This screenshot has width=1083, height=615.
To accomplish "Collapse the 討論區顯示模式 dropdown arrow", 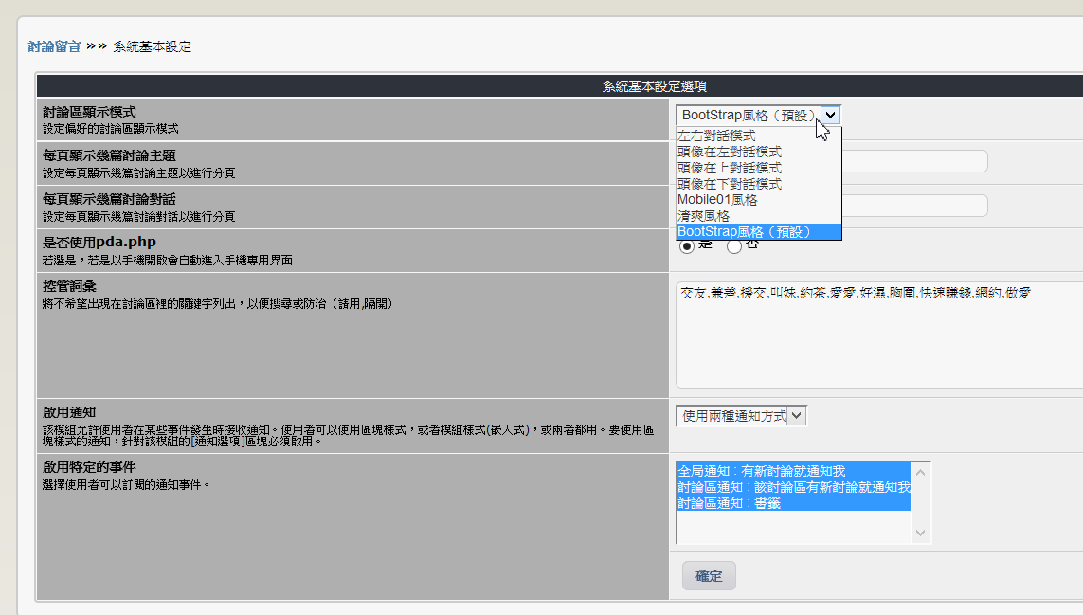I will [830, 115].
